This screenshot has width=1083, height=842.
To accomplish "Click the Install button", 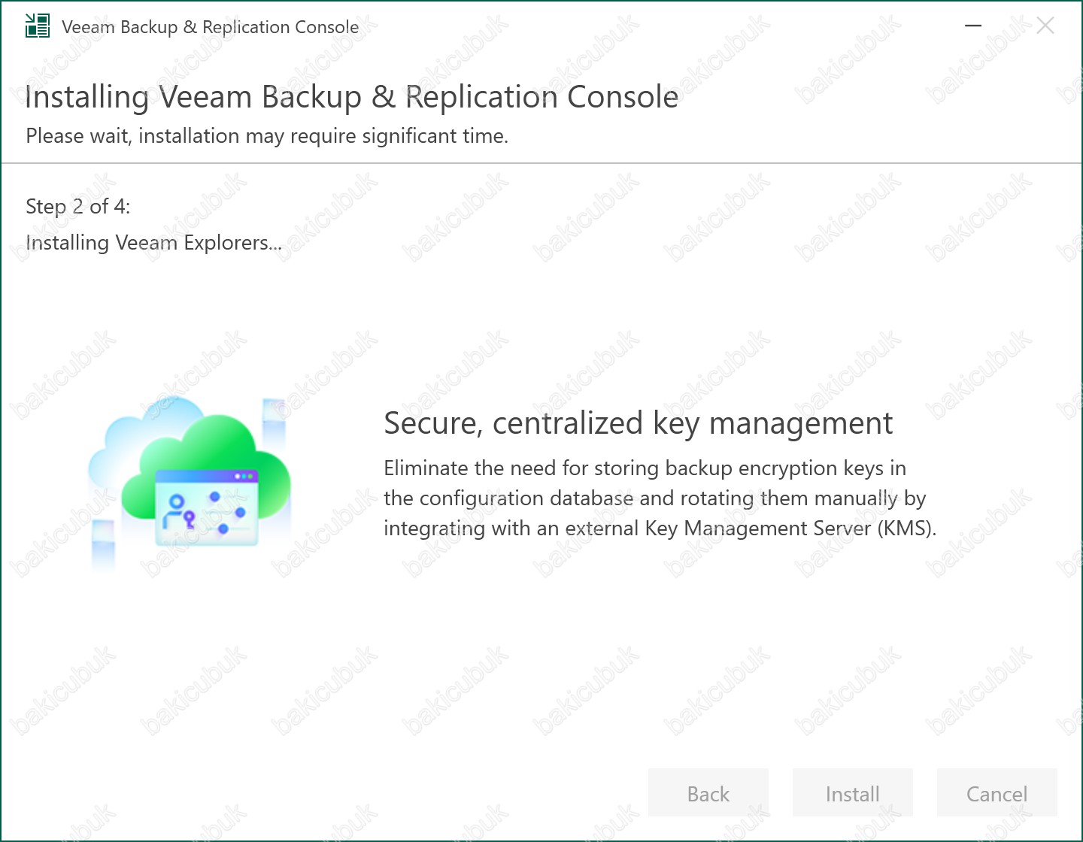I will point(853,792).
